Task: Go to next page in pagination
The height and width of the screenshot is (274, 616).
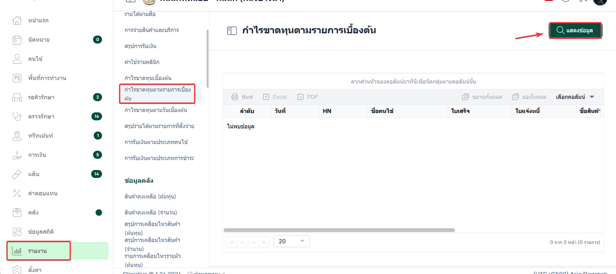Action: (253, 242)
